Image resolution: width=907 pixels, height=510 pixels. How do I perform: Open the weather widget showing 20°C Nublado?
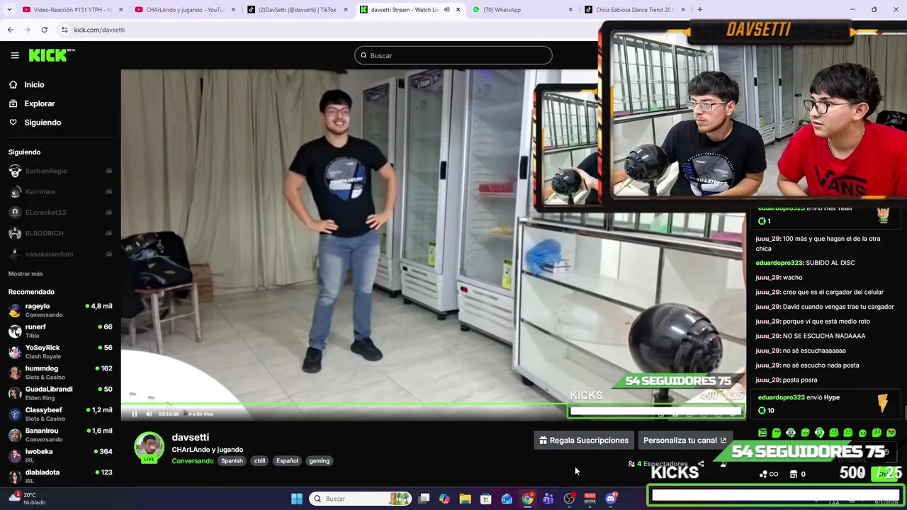(x=27, y=499)
